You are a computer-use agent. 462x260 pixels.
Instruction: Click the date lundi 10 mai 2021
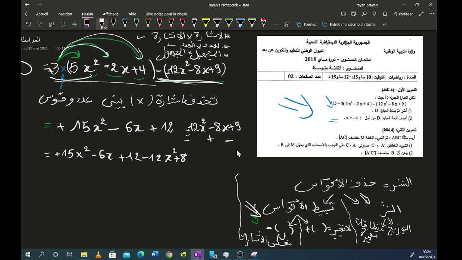(35, 48)
